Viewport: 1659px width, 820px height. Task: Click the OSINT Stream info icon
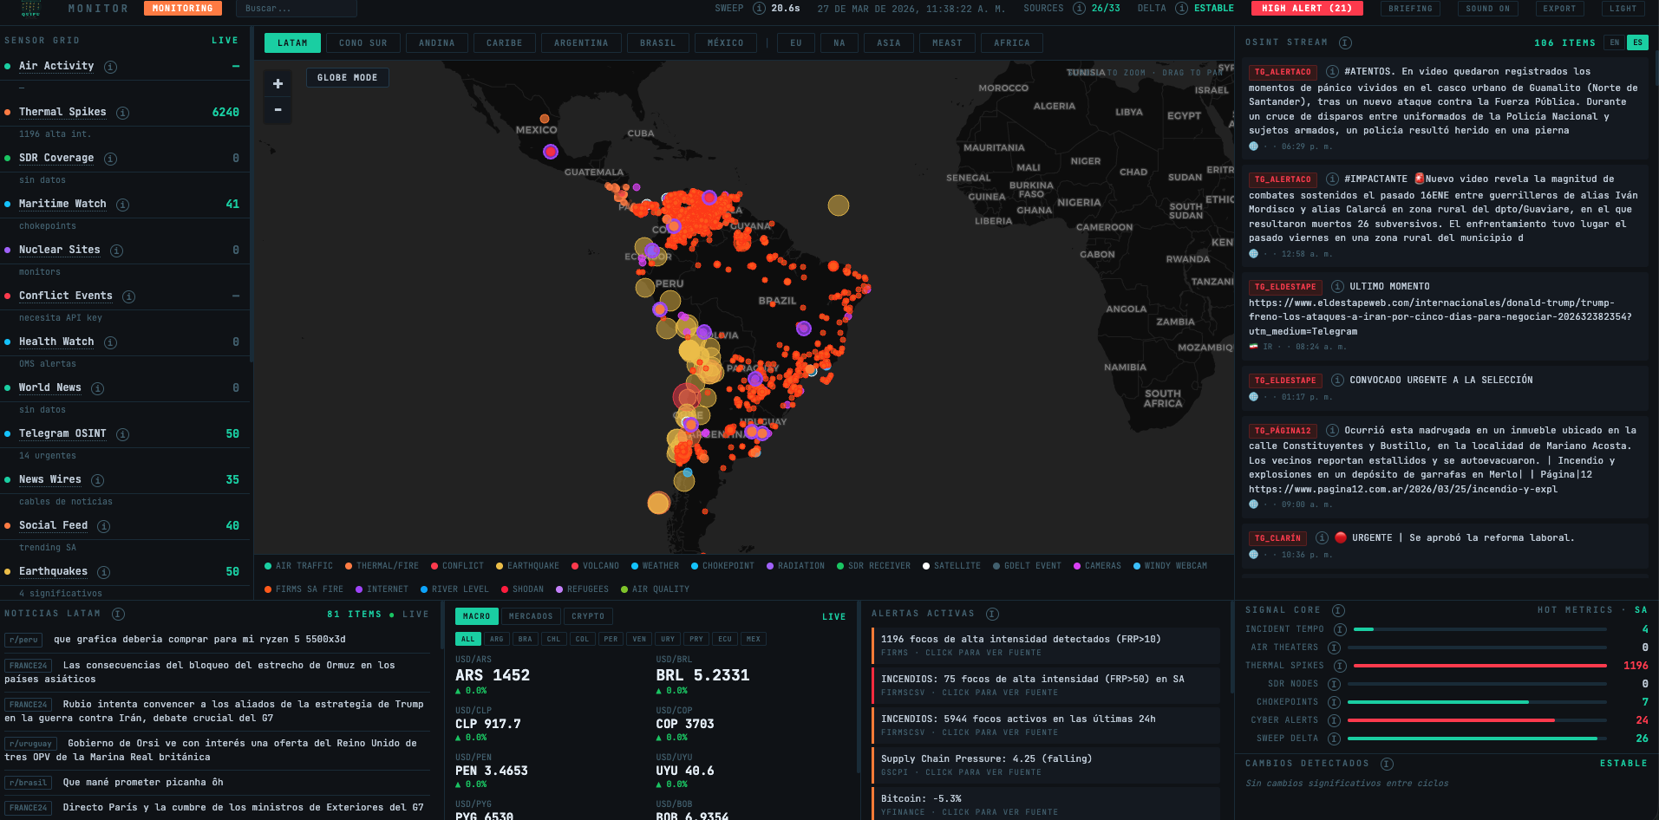[x=1347, y=42]
